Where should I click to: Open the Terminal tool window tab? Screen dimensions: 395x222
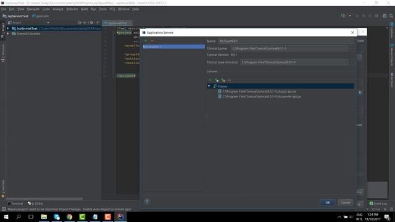pos(15,203)
